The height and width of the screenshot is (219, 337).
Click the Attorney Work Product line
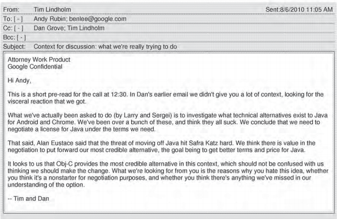39,59
